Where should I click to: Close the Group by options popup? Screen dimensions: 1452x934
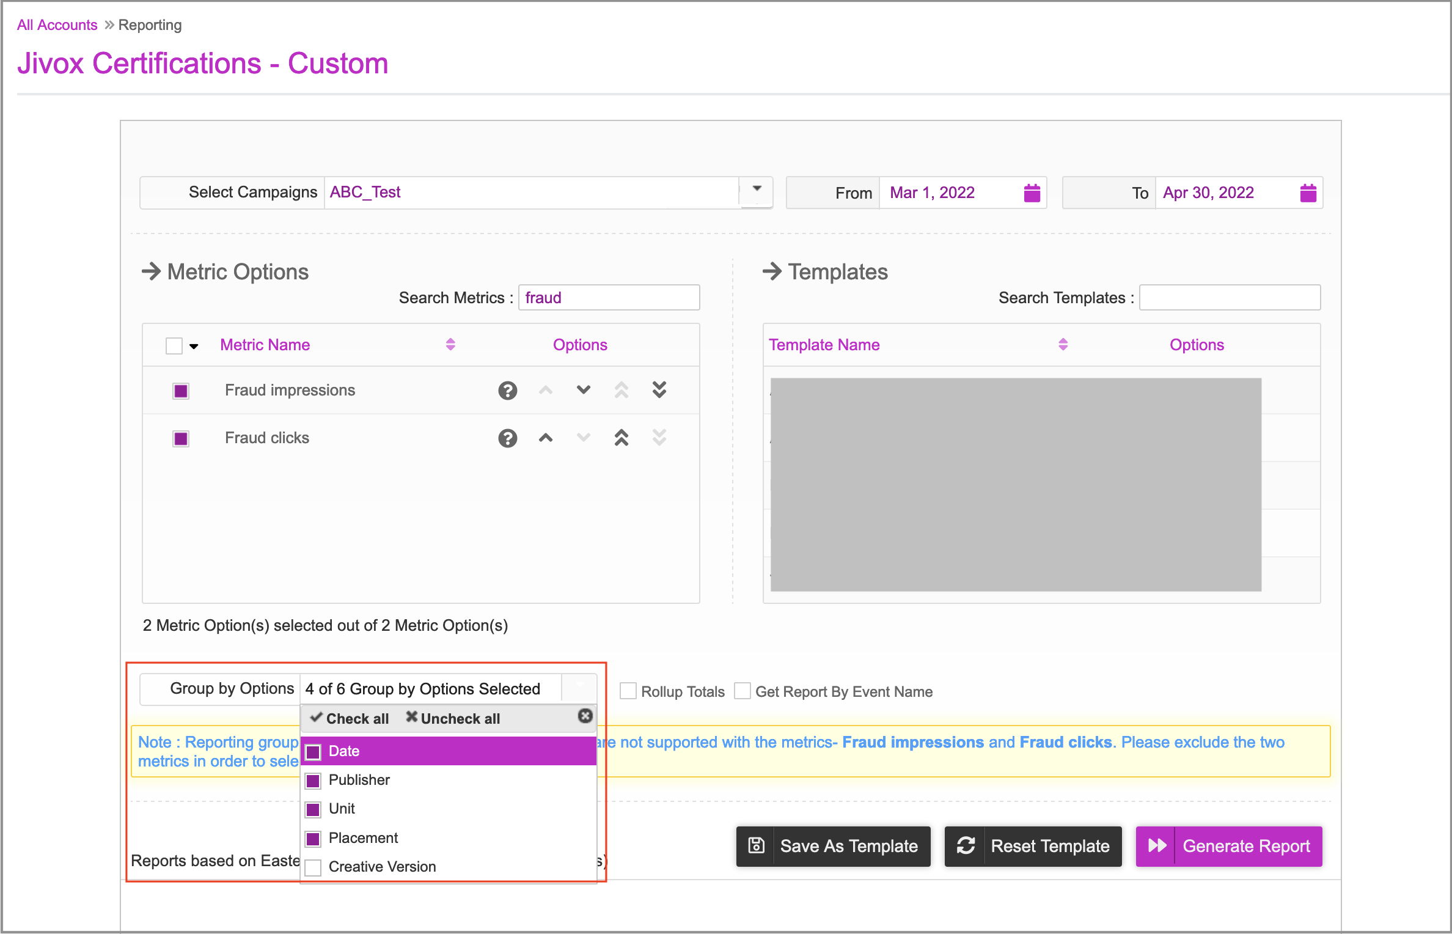(585, 716)
